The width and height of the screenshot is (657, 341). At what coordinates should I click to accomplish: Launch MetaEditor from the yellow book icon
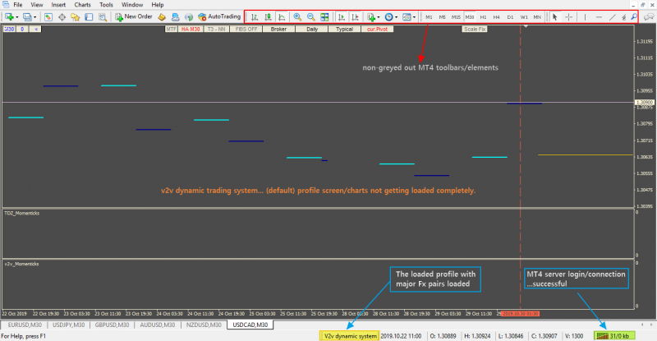click(162, 17)
